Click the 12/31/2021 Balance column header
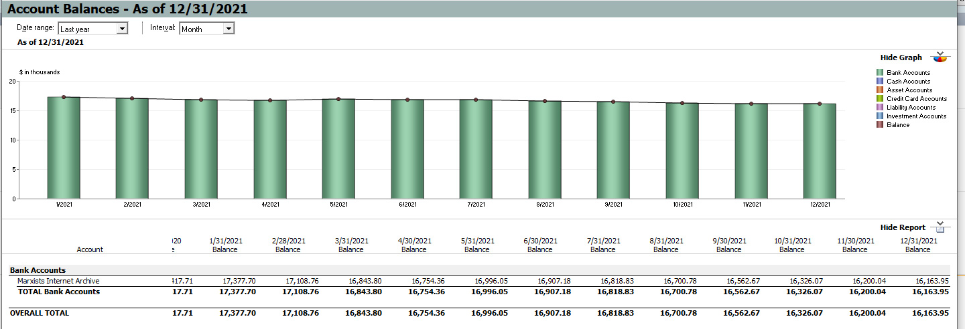965x329 pixels. [x=917, y=245]
